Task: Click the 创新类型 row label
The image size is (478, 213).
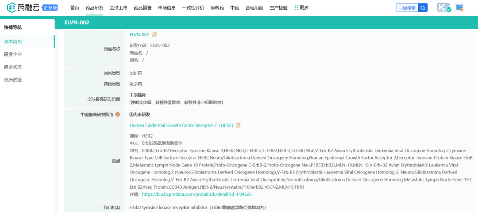Action: click(112, 73)
